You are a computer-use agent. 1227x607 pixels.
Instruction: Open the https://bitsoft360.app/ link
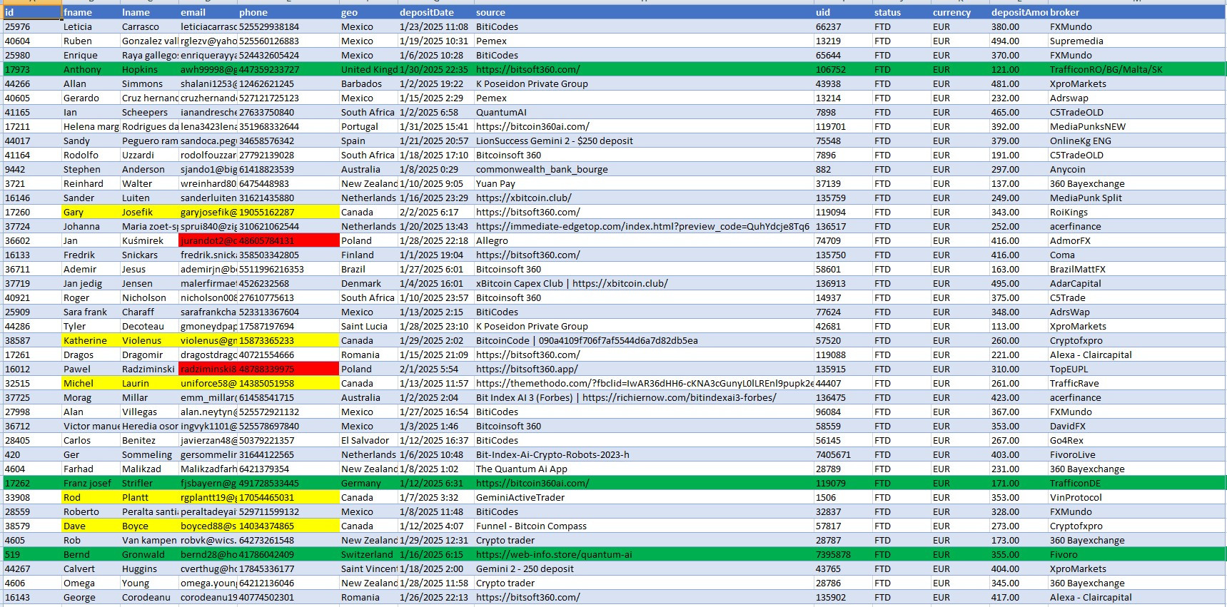527,369
